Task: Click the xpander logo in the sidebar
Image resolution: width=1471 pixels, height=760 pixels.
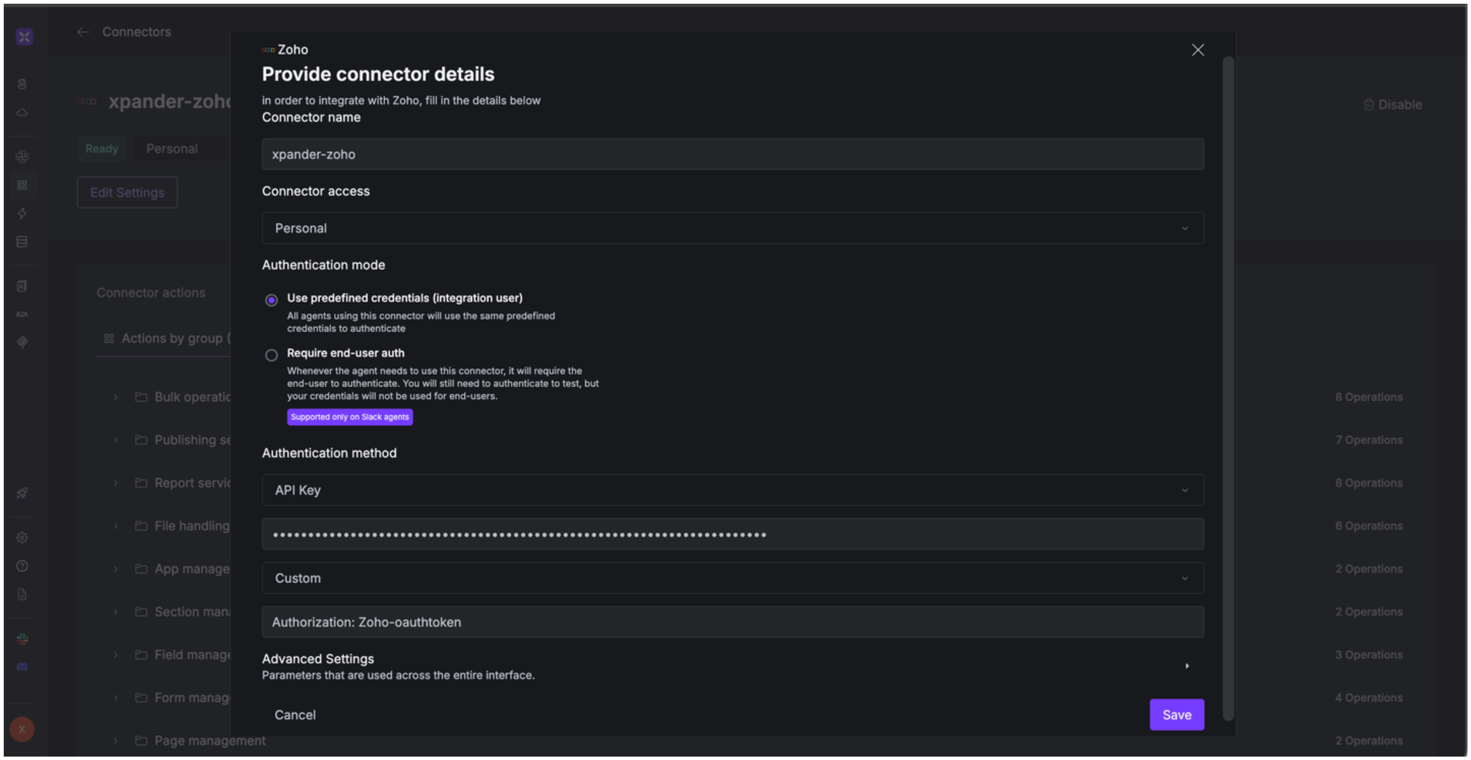Action: 24,37
